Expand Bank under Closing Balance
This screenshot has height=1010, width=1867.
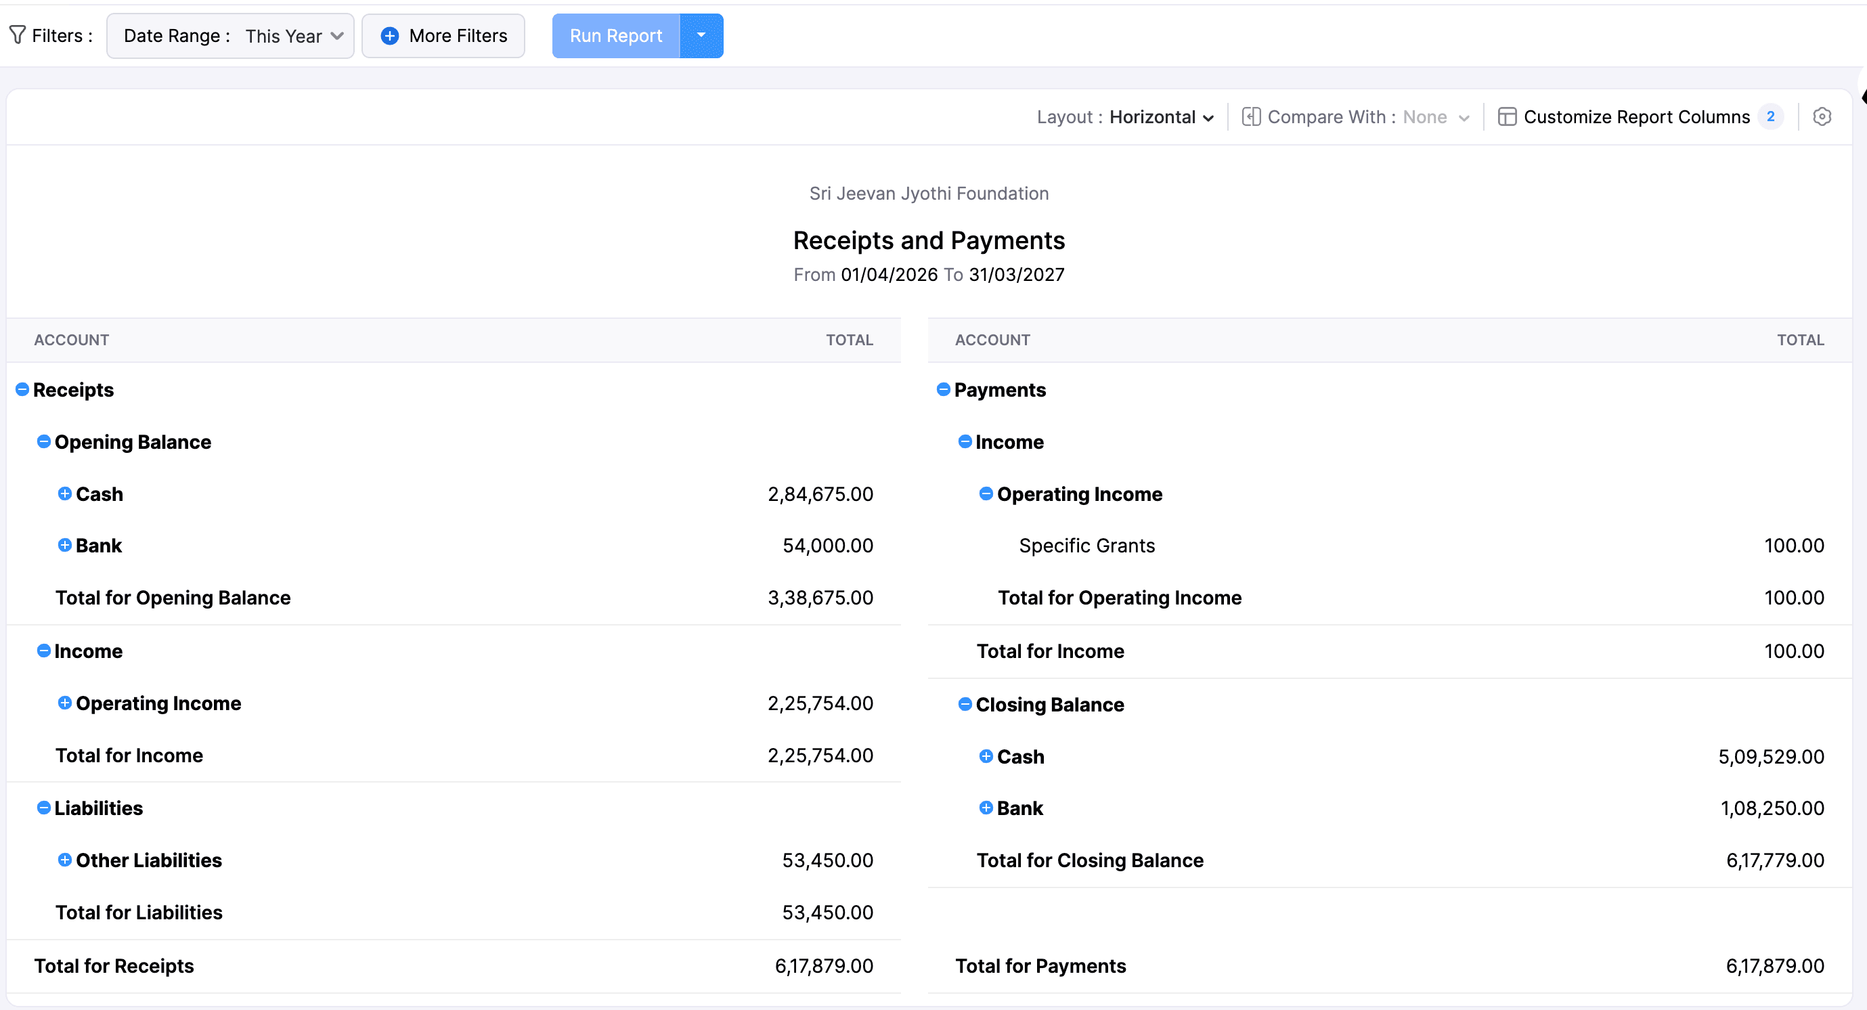point(986,807)
